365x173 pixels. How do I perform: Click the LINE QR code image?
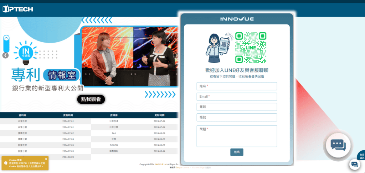[x=251, y=48]
